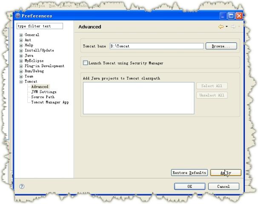Screen dimensions: 258x204
Task: Select the Tomcat category label
Action: (x=31, y=82)
